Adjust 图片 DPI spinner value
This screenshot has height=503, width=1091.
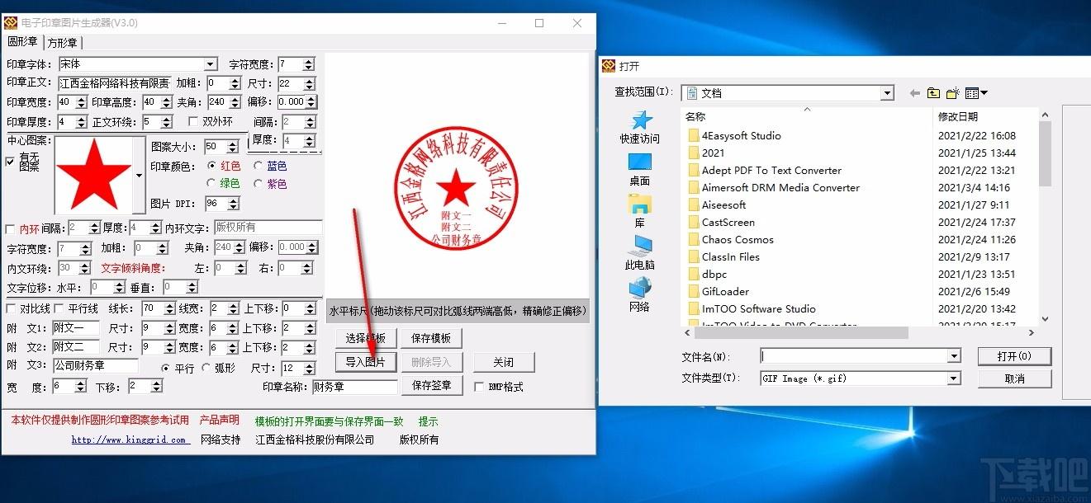tap(234, 204)
